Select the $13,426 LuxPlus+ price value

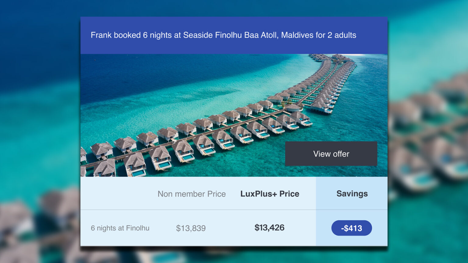point(269,228)
